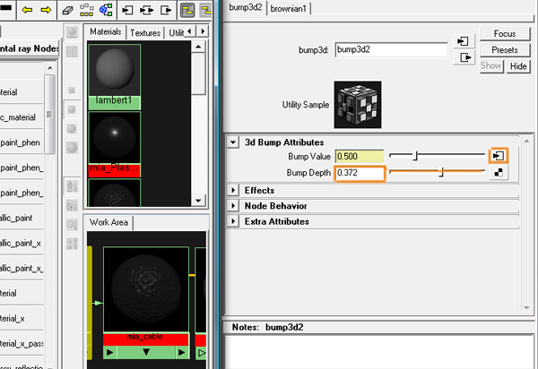Click Attribute Editor scroll down arrow
Screen dimensions: 538x369
pos(526,308)
